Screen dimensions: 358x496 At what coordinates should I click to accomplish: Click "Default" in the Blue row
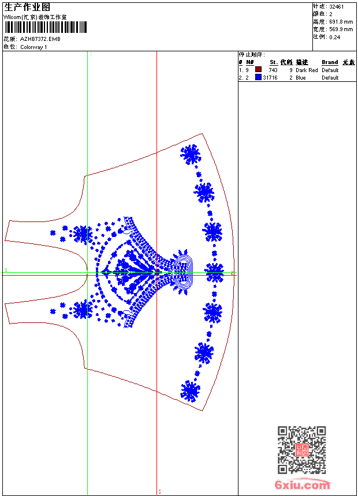(330, 78)
